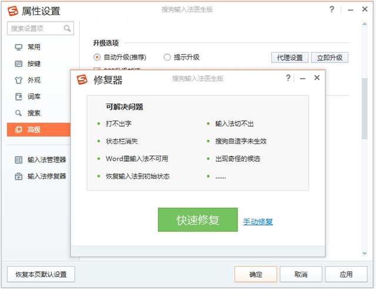
Task: Click the 状态栏消失 issue text
Action: (x=122, y=141)
